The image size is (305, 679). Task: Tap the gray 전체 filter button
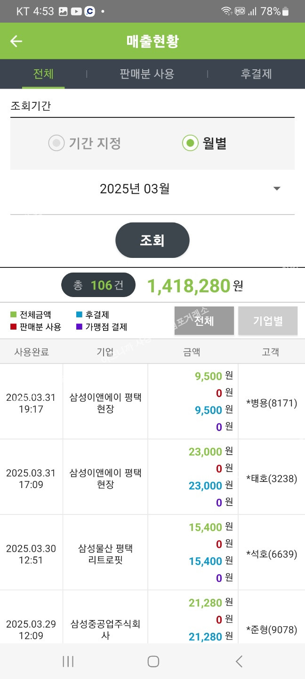coord(204,321)
